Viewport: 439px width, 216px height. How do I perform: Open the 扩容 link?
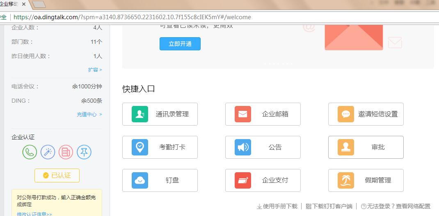95,70
